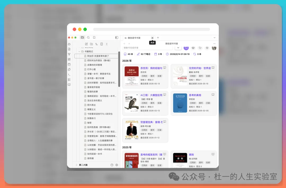Open book icon on AI工程 card
This screenshot has width=286, height=188.
(x=164, y=95)
